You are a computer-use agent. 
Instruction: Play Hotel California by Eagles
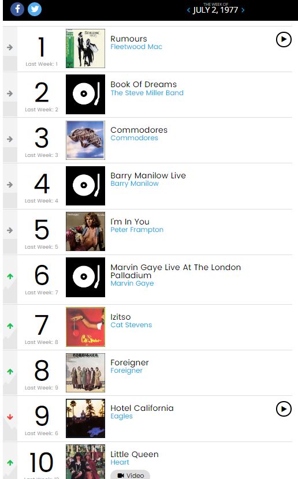(284, 409)
